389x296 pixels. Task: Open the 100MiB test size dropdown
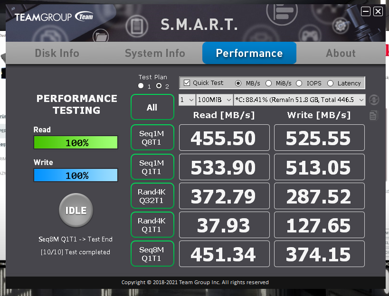click(x=214, y=100)
